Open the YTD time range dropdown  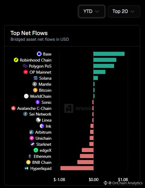(92, 11)
